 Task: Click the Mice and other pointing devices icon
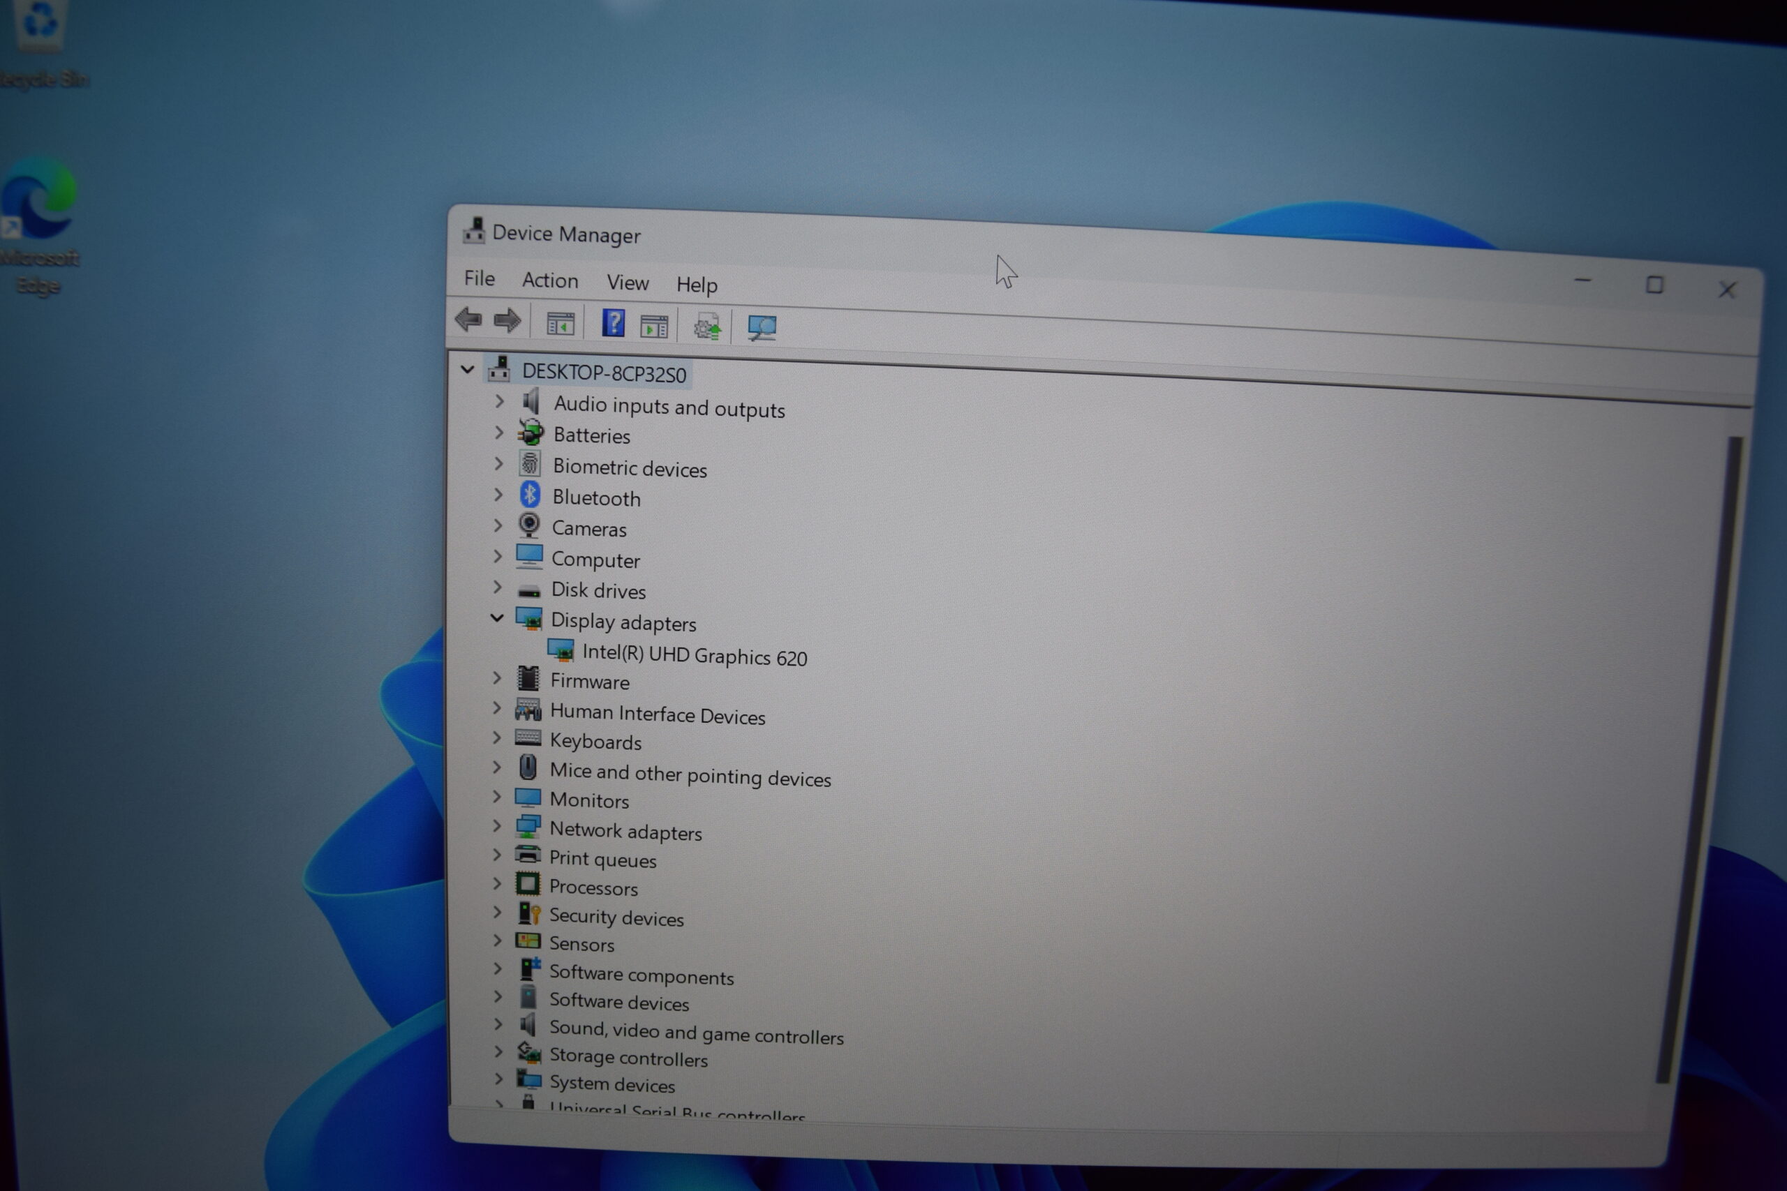click(528, 767)
